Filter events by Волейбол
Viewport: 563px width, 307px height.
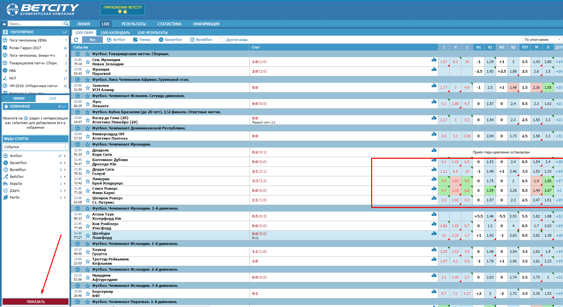click(x=201, y=40)
